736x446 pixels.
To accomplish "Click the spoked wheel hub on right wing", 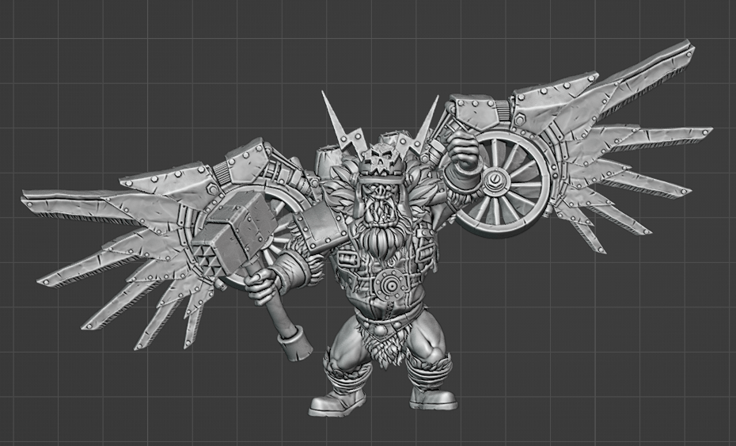I will (494, 181).
